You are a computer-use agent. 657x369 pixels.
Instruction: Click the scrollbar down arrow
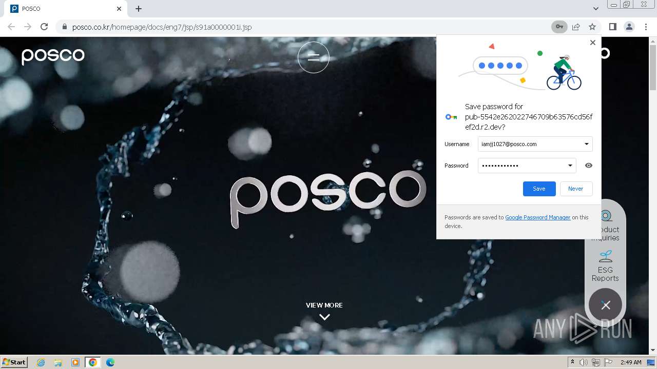point(653,350)
